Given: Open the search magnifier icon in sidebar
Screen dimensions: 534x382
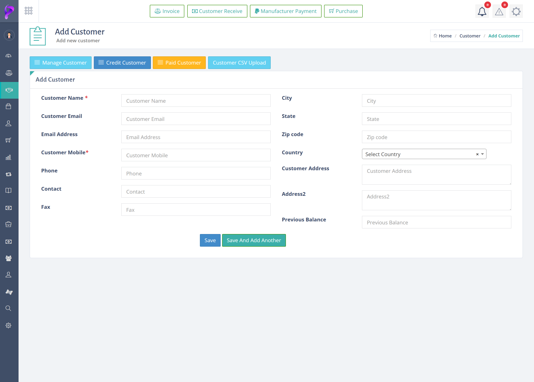Looking at the screenshot, I should (8, 308).
